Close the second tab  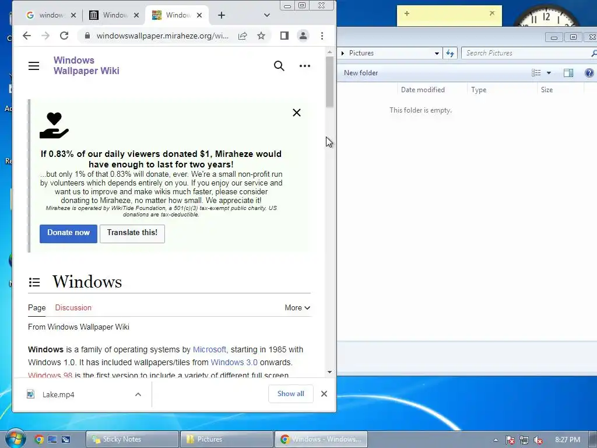pyautogui.click(x=136, y=15)
